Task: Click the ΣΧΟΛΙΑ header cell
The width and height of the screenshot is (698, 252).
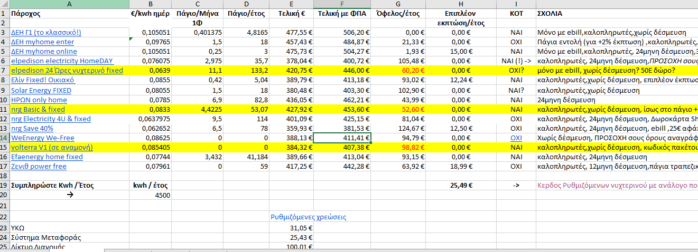Action: (617, 14)
